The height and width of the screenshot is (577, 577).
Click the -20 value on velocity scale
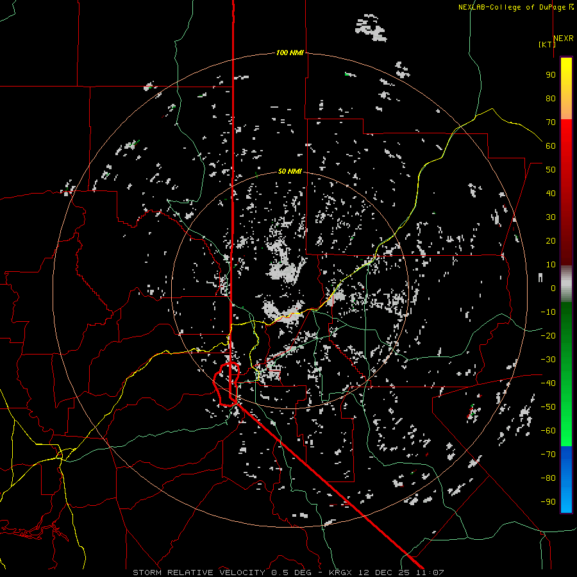click(548, 335)
